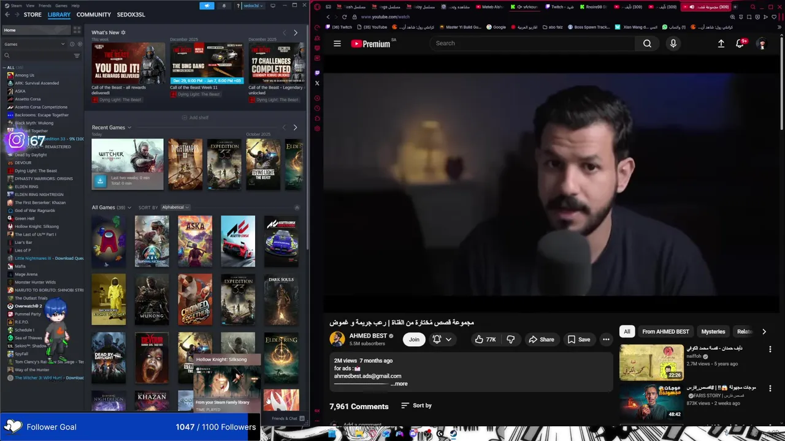The height and width of the screenshot is (441, 785).
Task: Like the video with 77K likes
Action: pos(486,339)
